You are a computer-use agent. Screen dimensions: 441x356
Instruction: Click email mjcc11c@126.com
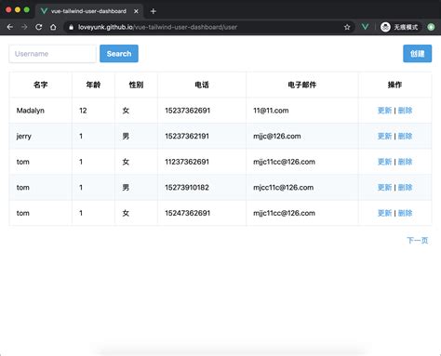click(284, 188)
